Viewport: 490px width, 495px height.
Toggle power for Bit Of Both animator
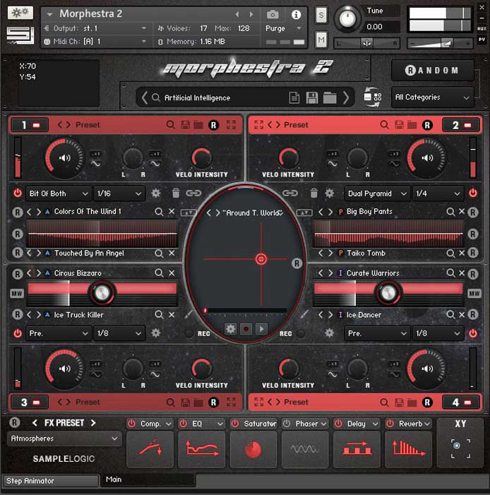coord(18,193)
